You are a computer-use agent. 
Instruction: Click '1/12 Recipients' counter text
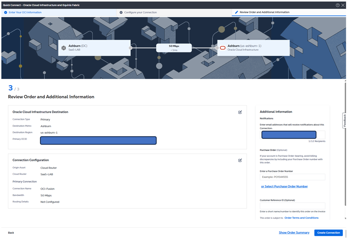pos(317,141)
